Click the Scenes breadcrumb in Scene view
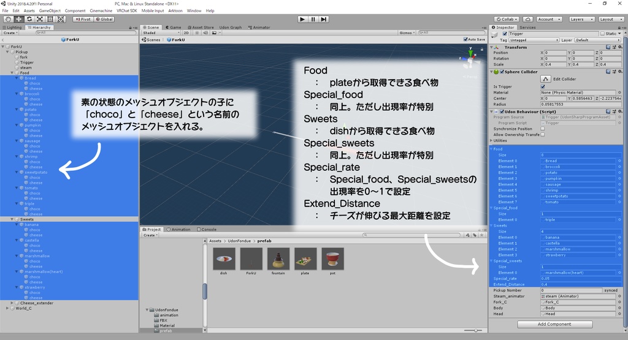Image resolution: width=628 pixels, height=340 pixels. [151, 40]
